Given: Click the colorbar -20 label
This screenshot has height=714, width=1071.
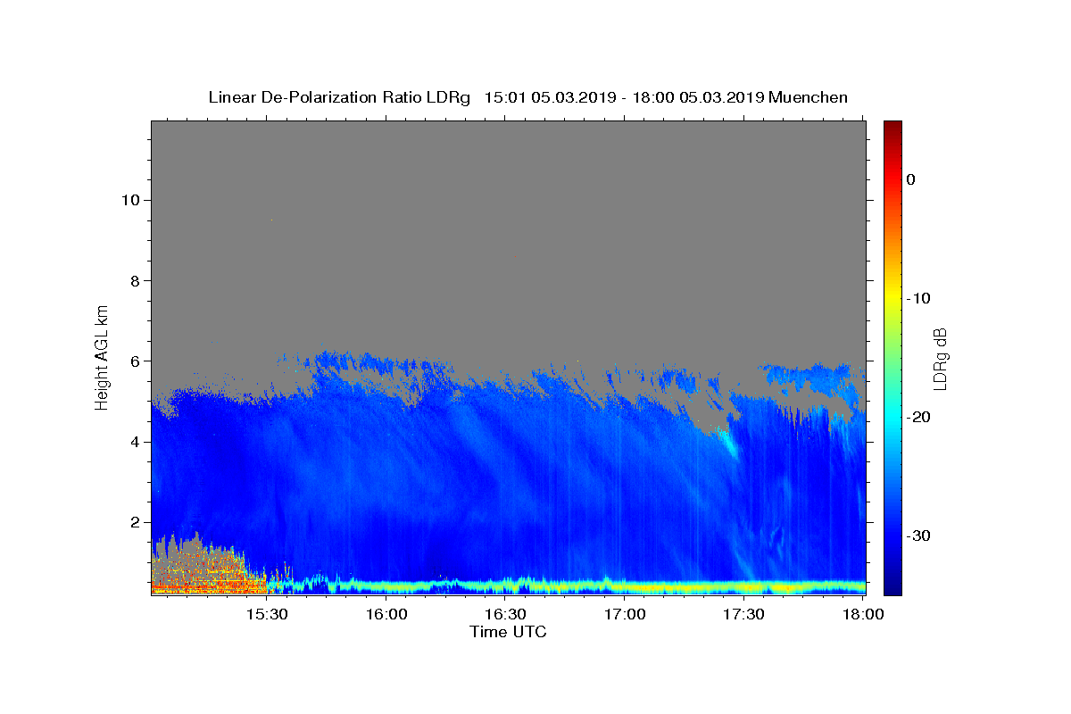Looking at the screenshot, I should tap(918, 417).
